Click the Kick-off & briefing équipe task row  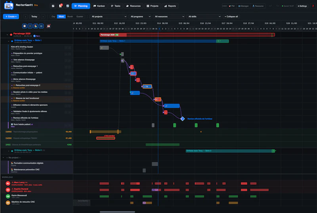pos(36,48)
